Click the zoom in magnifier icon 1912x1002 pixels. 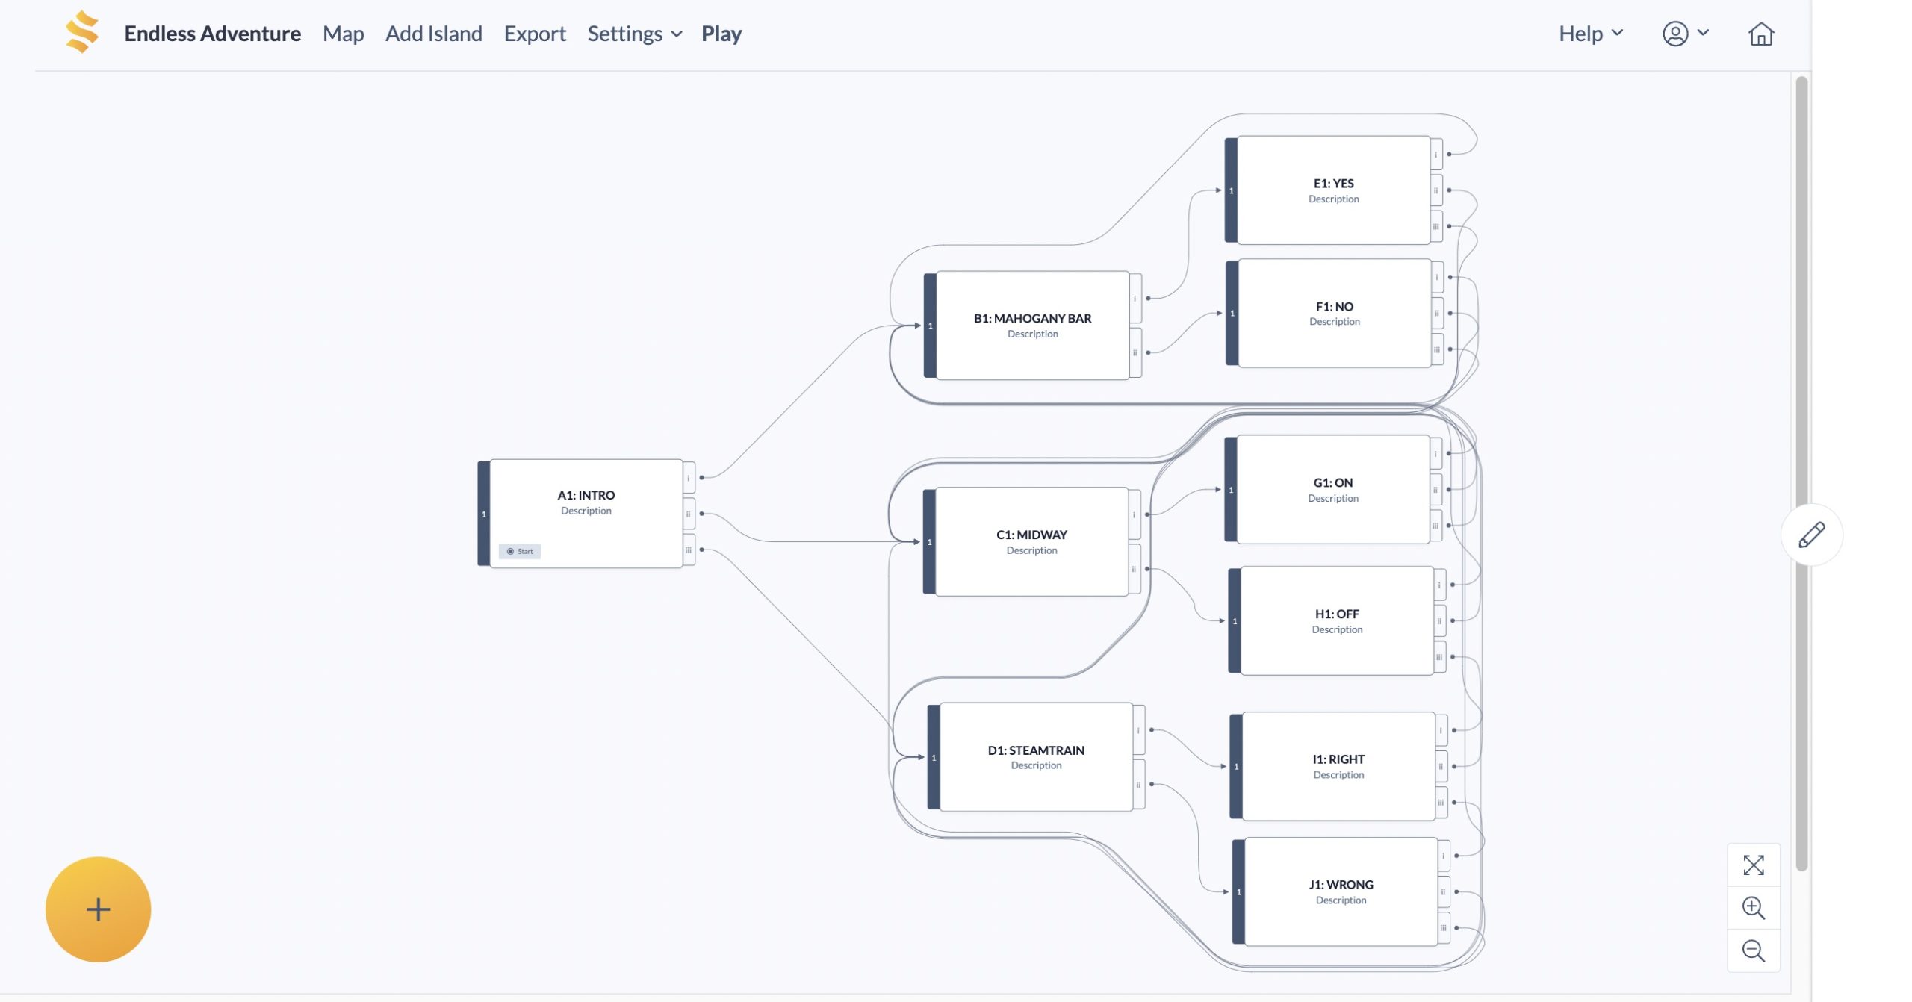click(1753, 908)
